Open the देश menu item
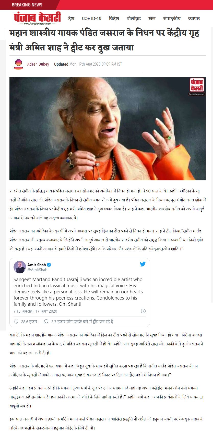Viewport: 213px width, 432px height. click(x=71, y=18)
